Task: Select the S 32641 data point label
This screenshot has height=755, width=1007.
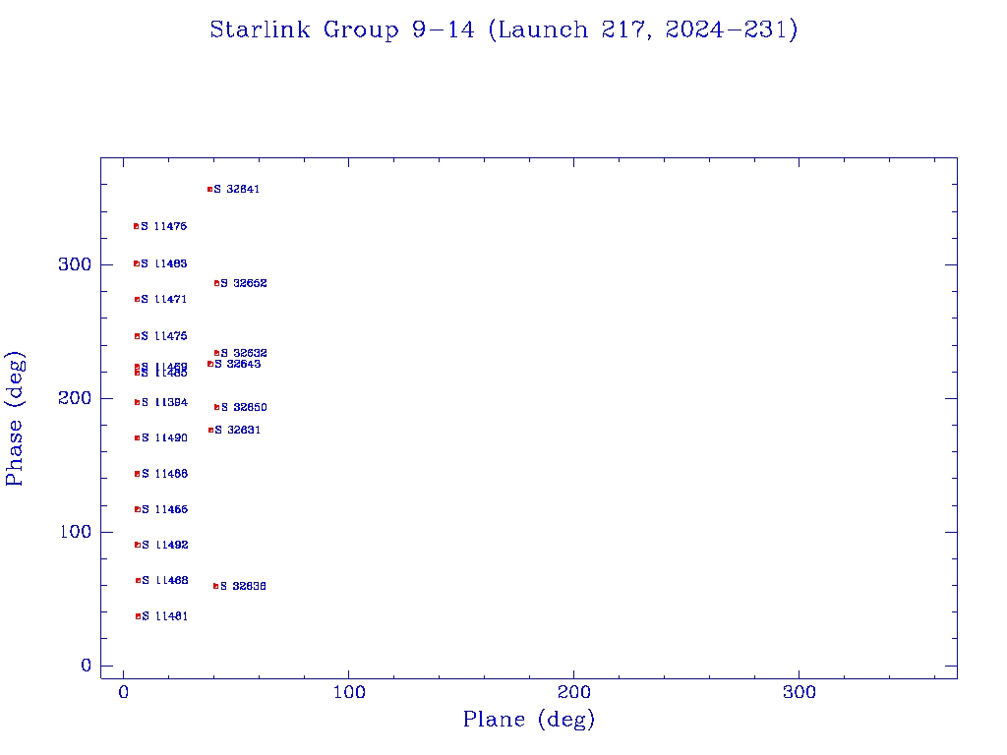Action: click(236, 190)
